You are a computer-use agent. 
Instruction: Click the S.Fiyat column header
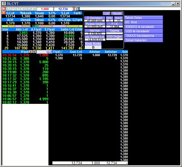50,29
